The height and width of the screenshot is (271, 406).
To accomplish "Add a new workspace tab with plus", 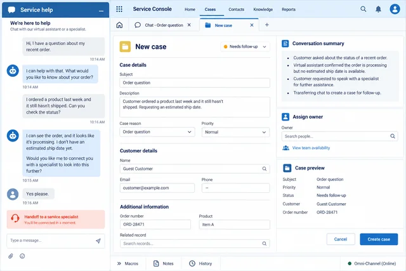I will pyautogui.click(x=267, y=25).
